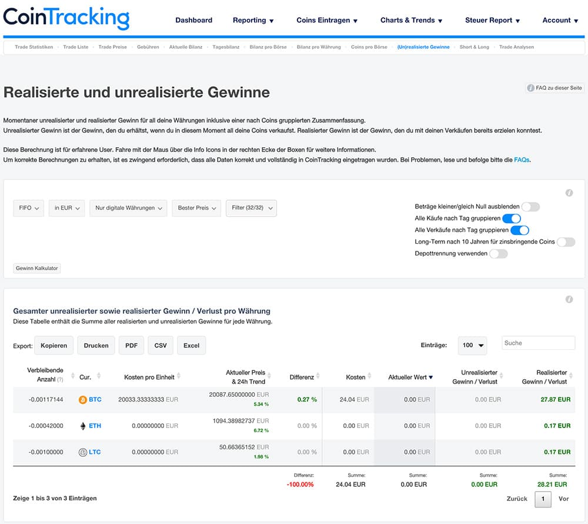This screenshot has height=524, width=588.
Task: Open the in EUR currency dropdown
Action: coord(67,208)
